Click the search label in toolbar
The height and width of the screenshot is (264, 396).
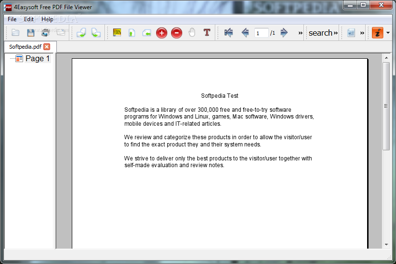pos(320,33)
